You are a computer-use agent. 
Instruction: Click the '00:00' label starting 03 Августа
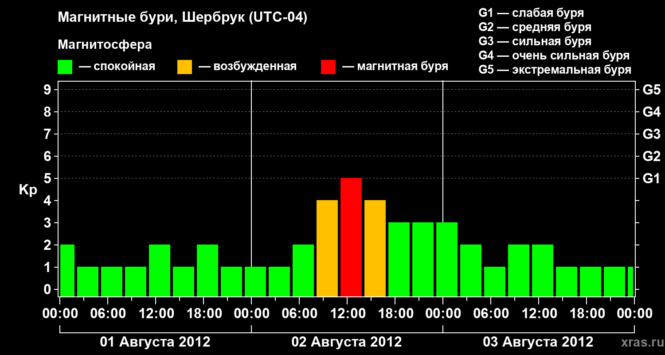click(443, 314)
